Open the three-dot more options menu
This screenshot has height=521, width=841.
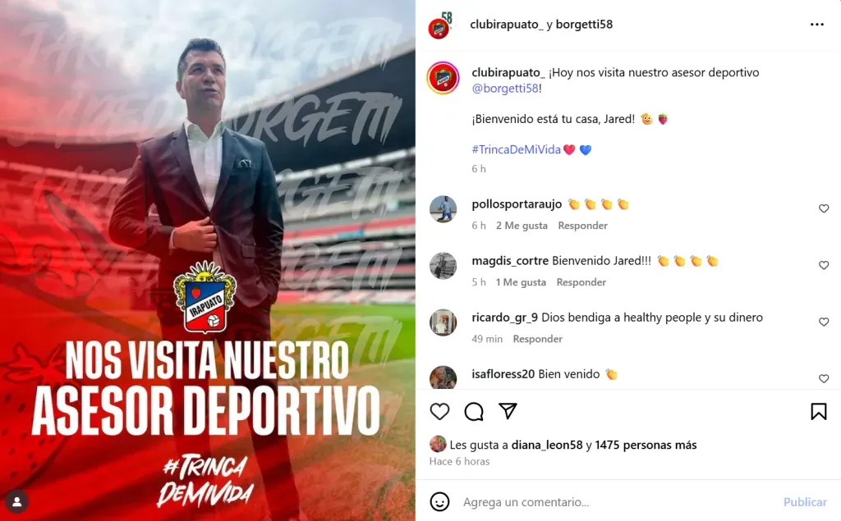(817, 24)
